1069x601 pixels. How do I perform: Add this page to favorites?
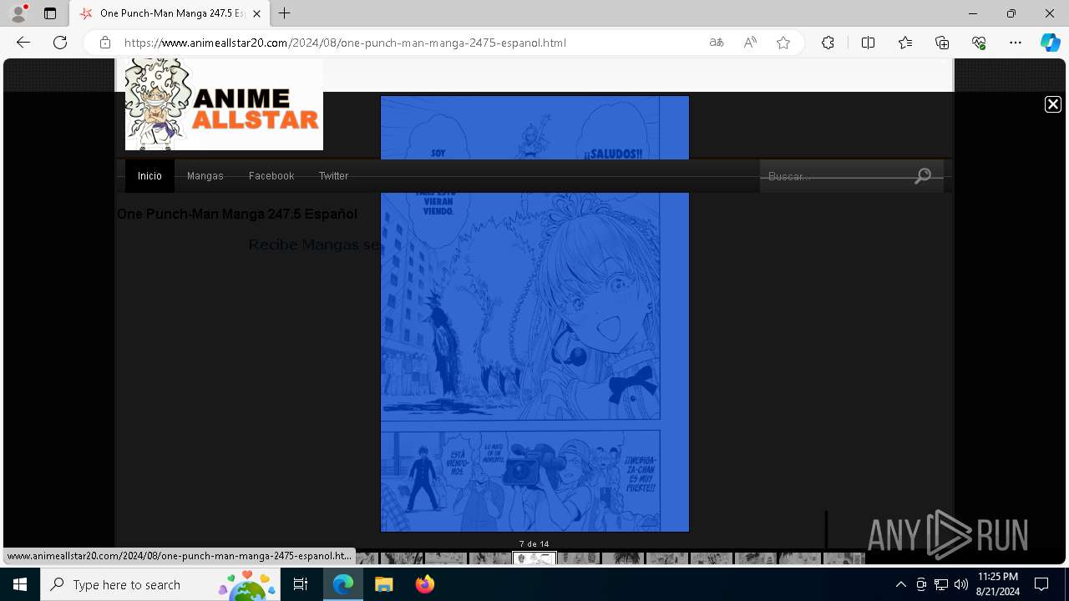(783, 43)
